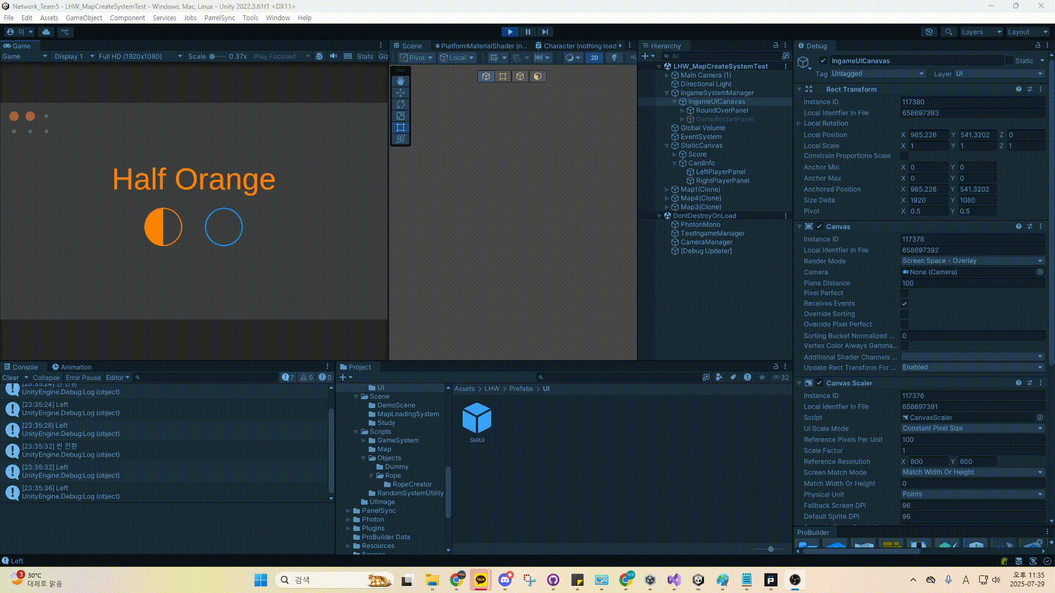Enable the Pixel Perfect checkbox
Screen dimensions: 1055x593
pos(904,293)
